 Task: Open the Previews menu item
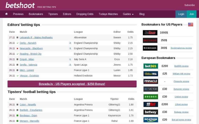pyautogui.click(x=18, y=14)
